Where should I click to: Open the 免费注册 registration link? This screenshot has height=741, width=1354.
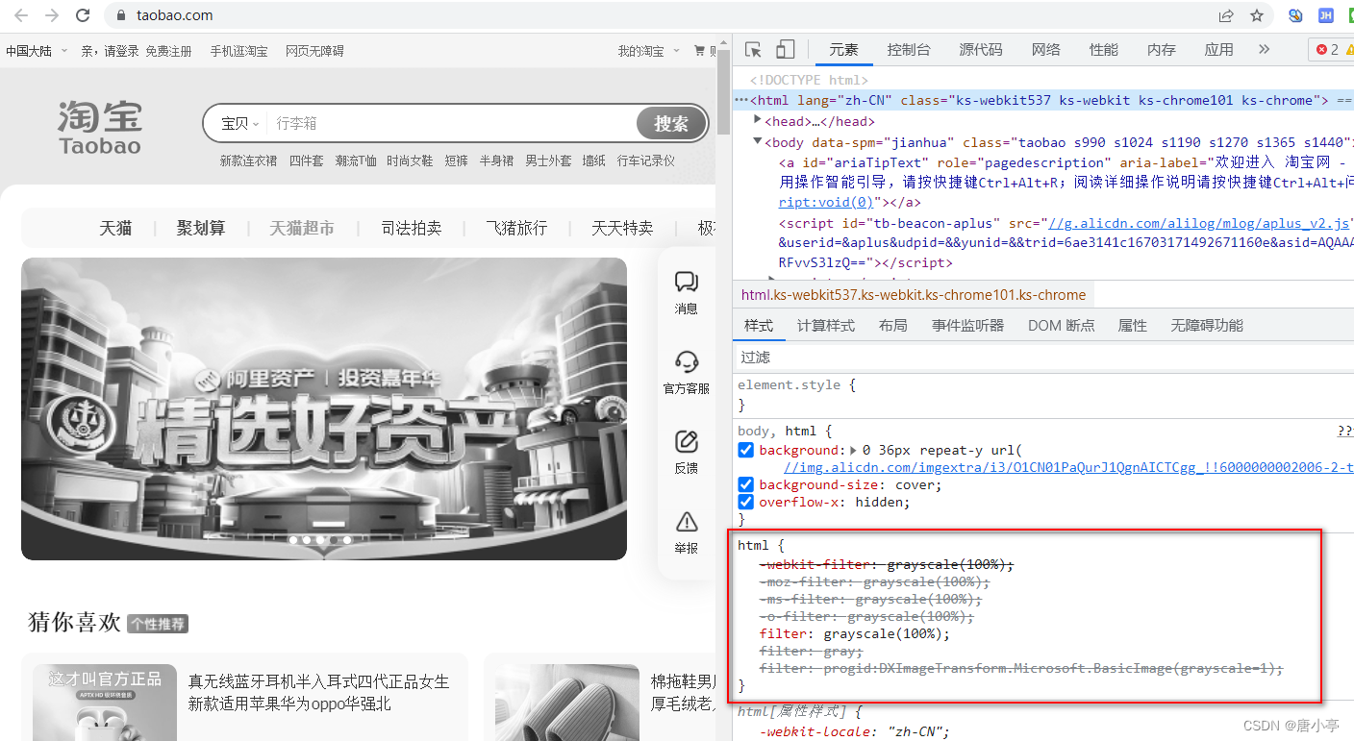[x=169, y=51]
